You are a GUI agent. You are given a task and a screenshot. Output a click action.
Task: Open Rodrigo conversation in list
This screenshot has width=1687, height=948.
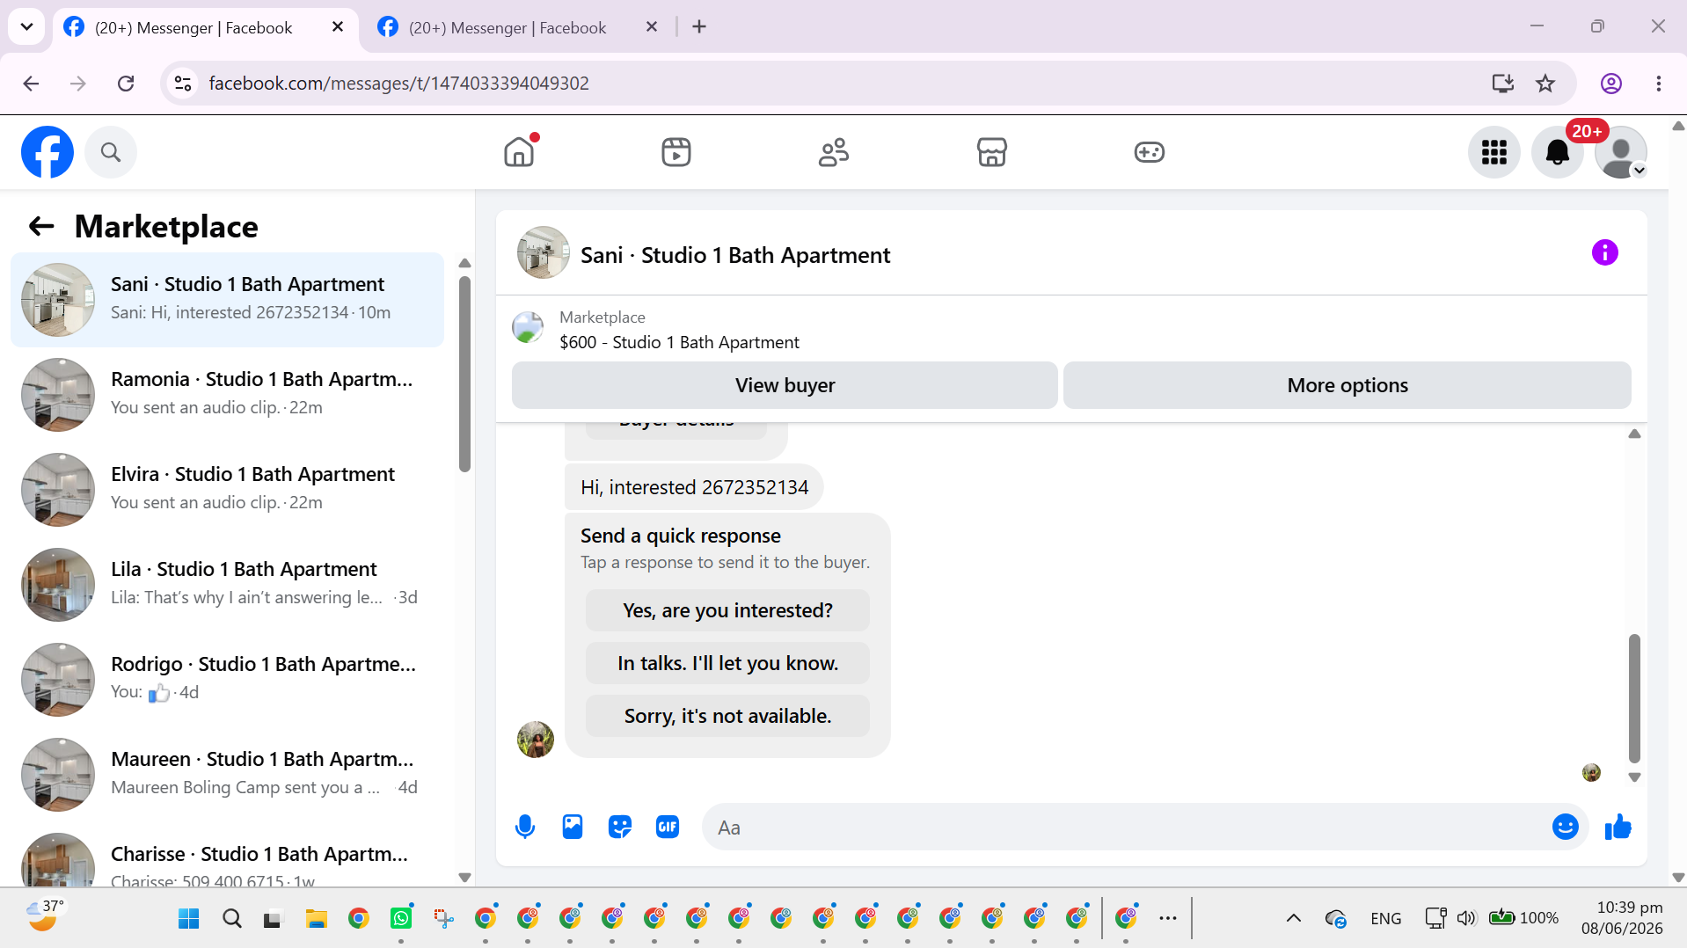tap(227, 680)
